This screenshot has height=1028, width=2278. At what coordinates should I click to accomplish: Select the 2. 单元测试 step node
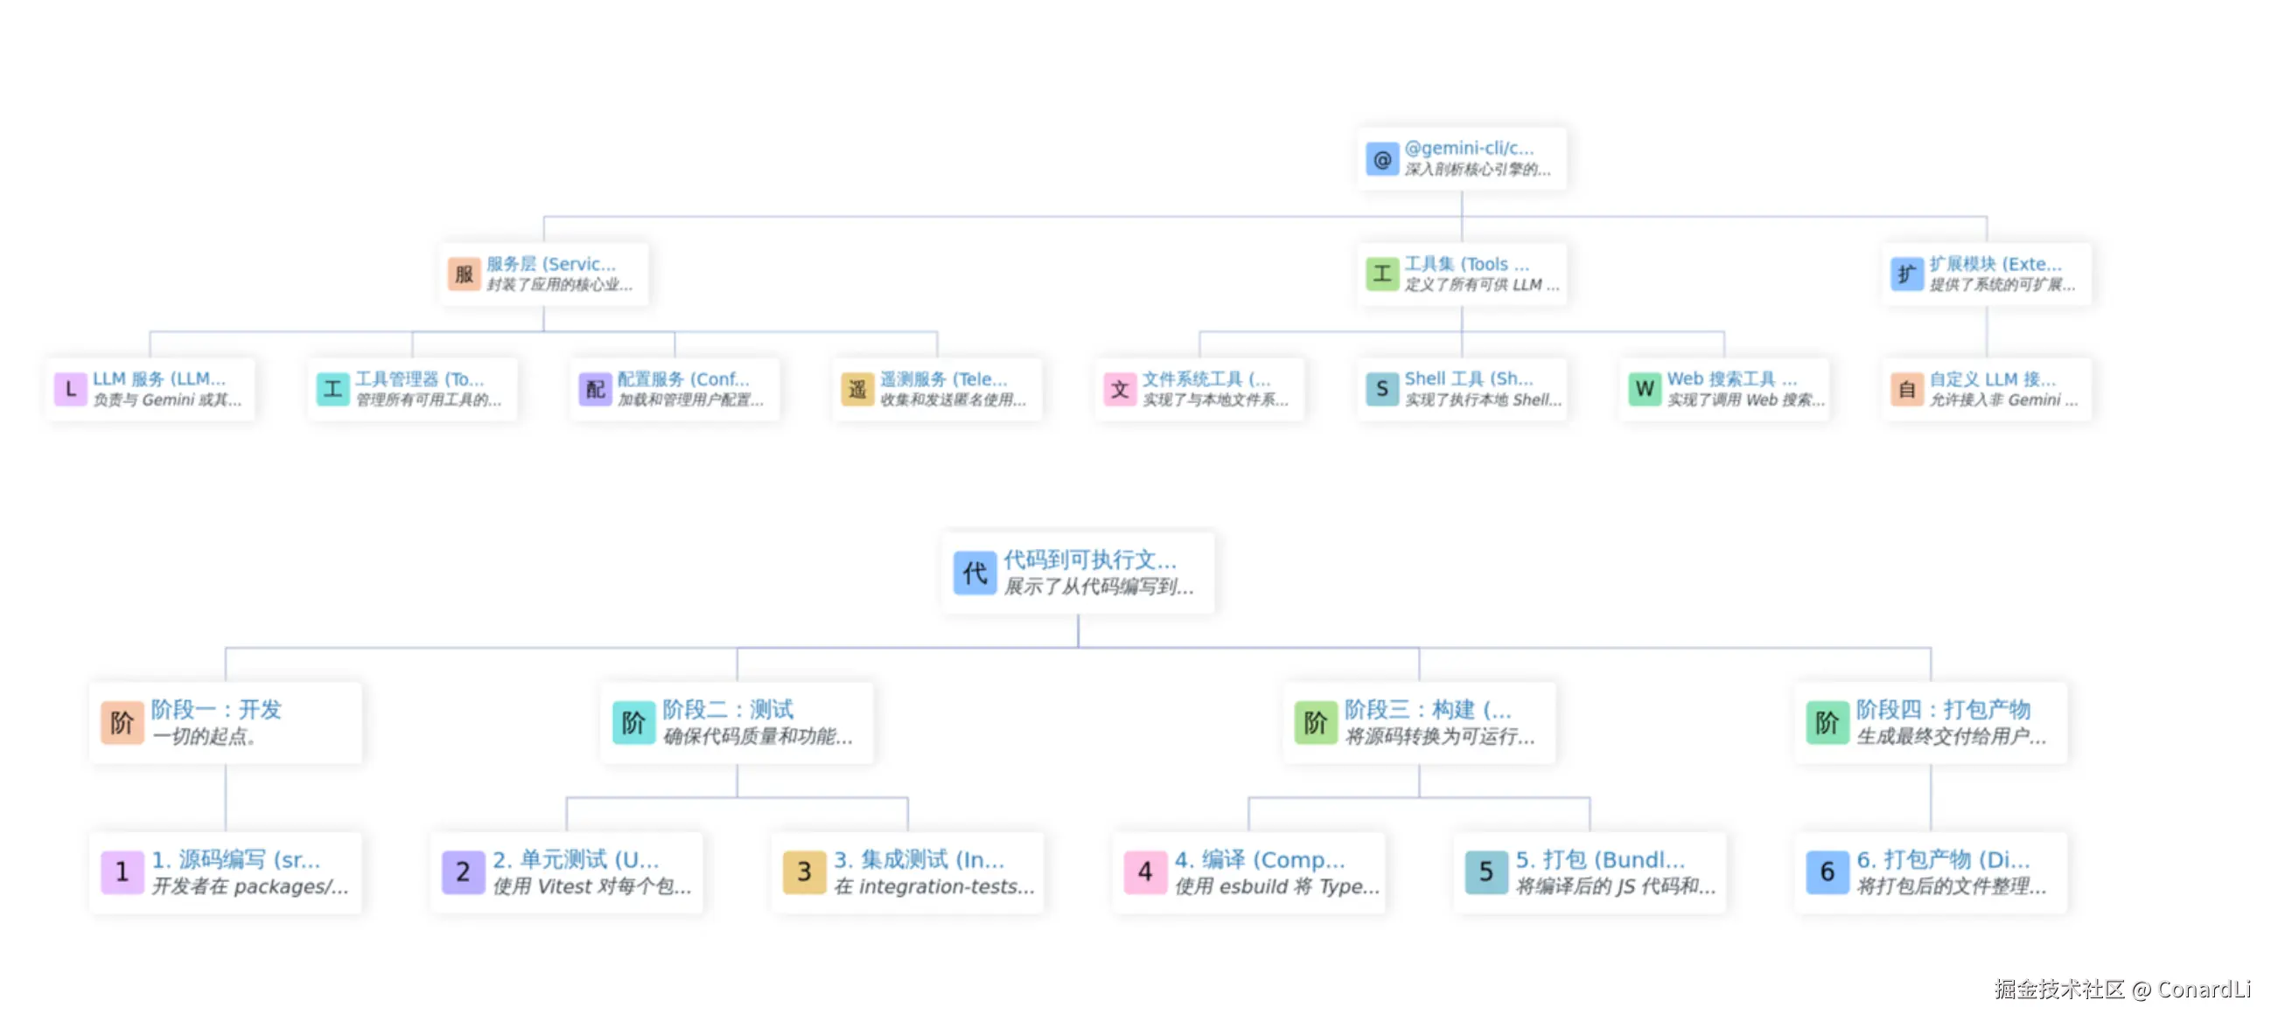point(567,872)
